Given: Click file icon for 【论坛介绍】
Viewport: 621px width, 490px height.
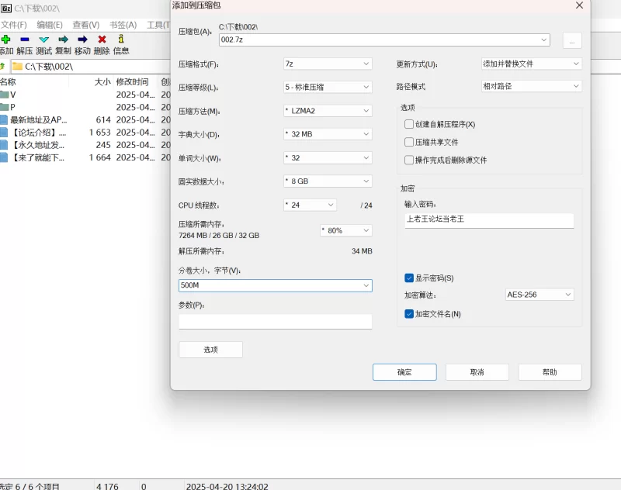Looking at the screenshot, I should [x=4, y=133].
